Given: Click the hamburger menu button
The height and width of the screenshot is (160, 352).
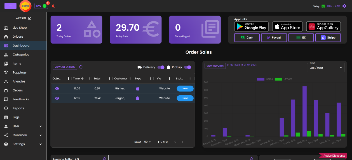Looking at the screenshot, I should pos(10,6).
